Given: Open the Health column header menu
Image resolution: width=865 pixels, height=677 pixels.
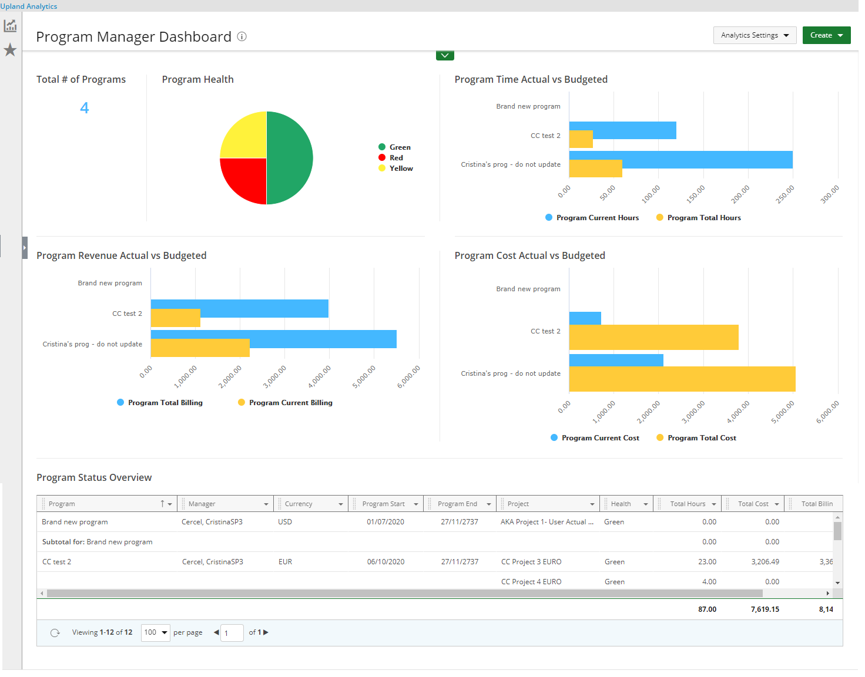Looking at the screenshot, I should tap(645, 504).
